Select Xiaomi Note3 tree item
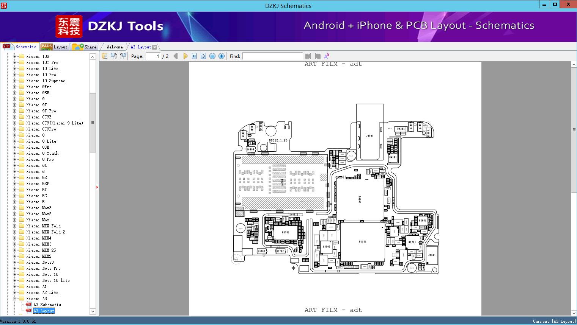The height and width of the screenshot is (325, 577). point(40,262)
